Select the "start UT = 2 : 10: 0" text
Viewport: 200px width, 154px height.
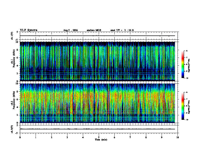coord(122,30)
